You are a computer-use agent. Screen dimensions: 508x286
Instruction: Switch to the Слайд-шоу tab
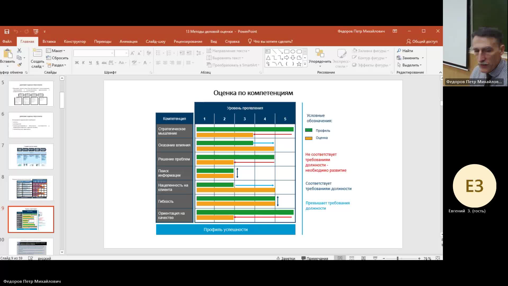pos(156,42)
